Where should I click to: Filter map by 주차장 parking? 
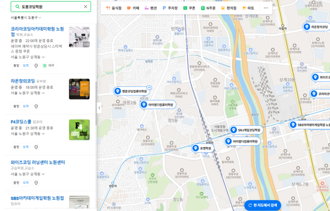(170, 8)
